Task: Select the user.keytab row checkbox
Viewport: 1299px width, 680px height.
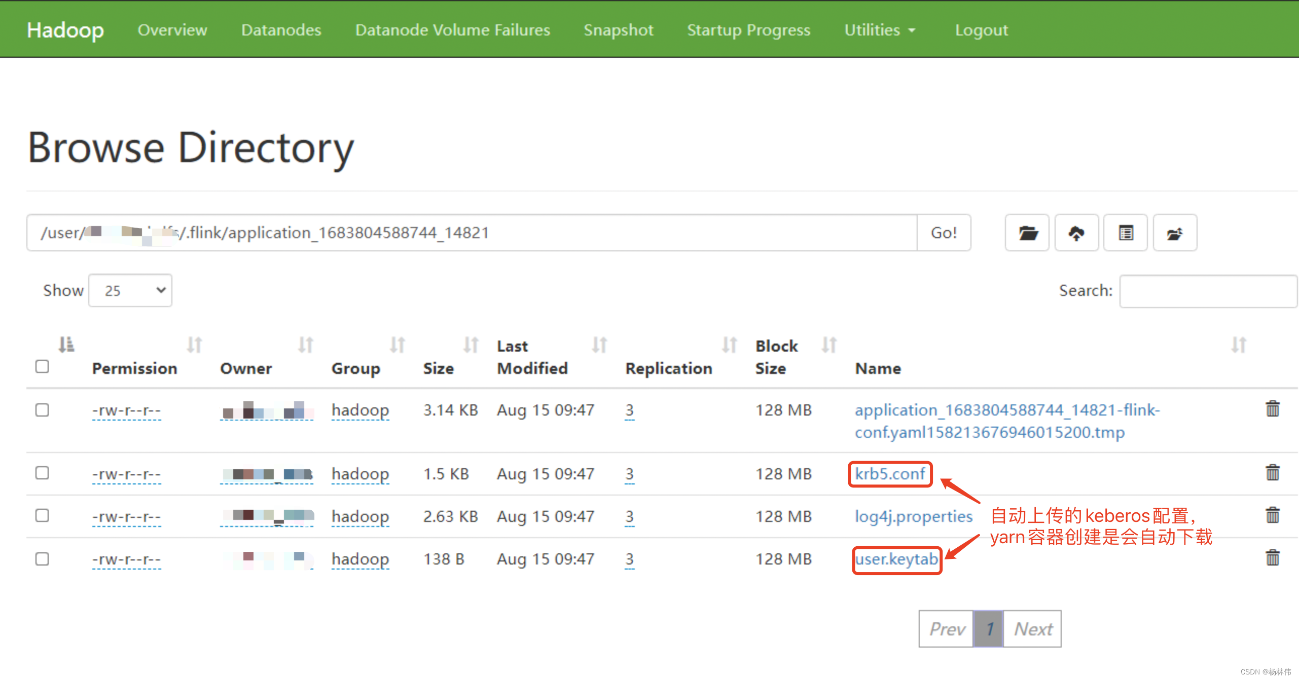Action: tap(42, 559)
